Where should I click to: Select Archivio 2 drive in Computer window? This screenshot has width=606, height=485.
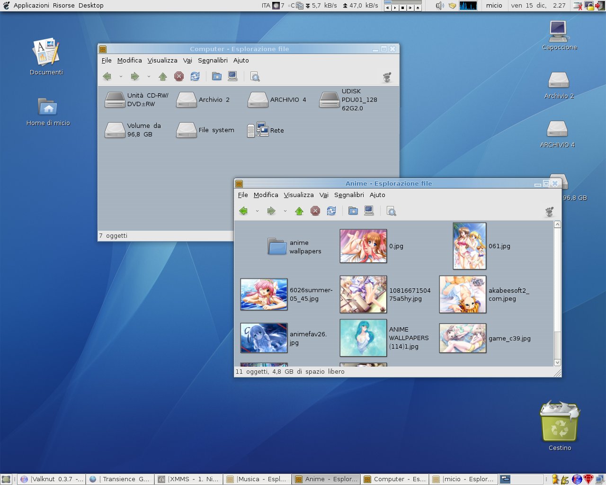(x=187, y=99)
